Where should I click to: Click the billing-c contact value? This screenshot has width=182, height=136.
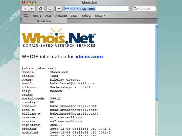click(74, 114)
